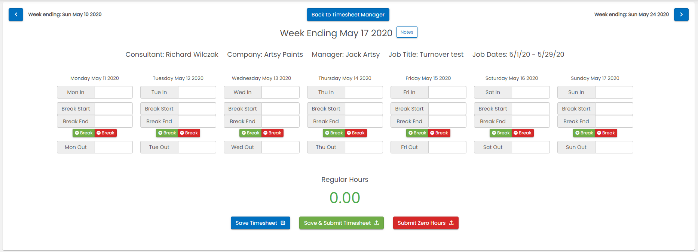Image resolution: width=698 pixels, height=252 pixels.
Task: Remove a break for Thursday
Action: [x=356, y=133]
